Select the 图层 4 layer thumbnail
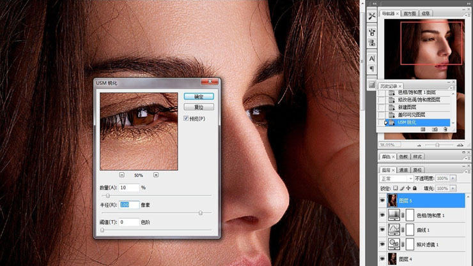The image size is (473, 266). 392,258
